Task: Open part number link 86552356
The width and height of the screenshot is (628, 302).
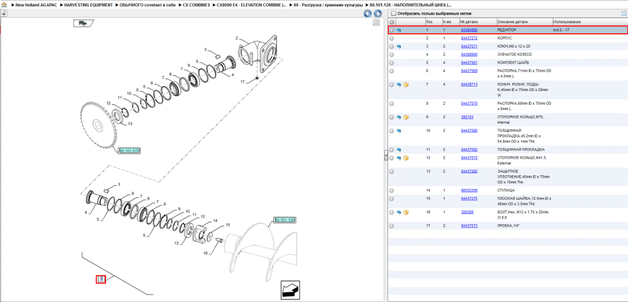Action: 469,191
